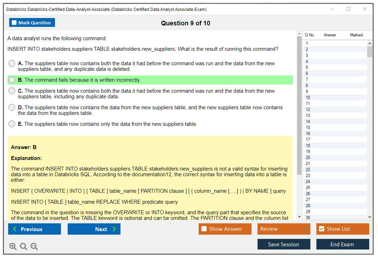Select answer option B radio button
Viewport: 378px width, 259px height.
click(11, 80)
